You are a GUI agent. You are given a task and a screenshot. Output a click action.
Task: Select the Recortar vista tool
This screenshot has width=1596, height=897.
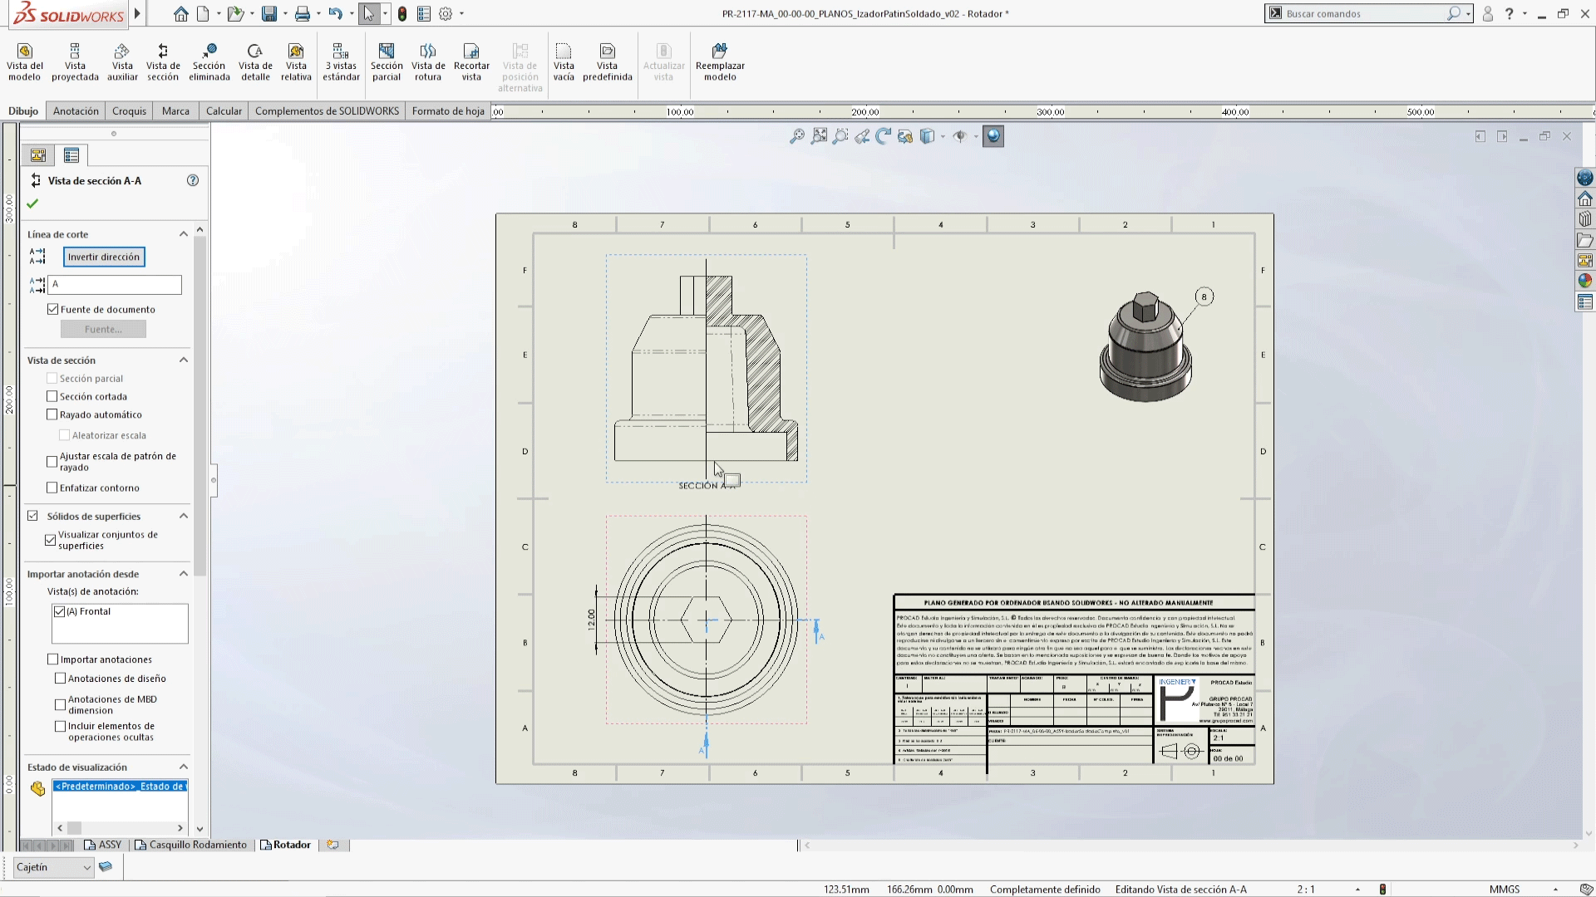(471, 62)
